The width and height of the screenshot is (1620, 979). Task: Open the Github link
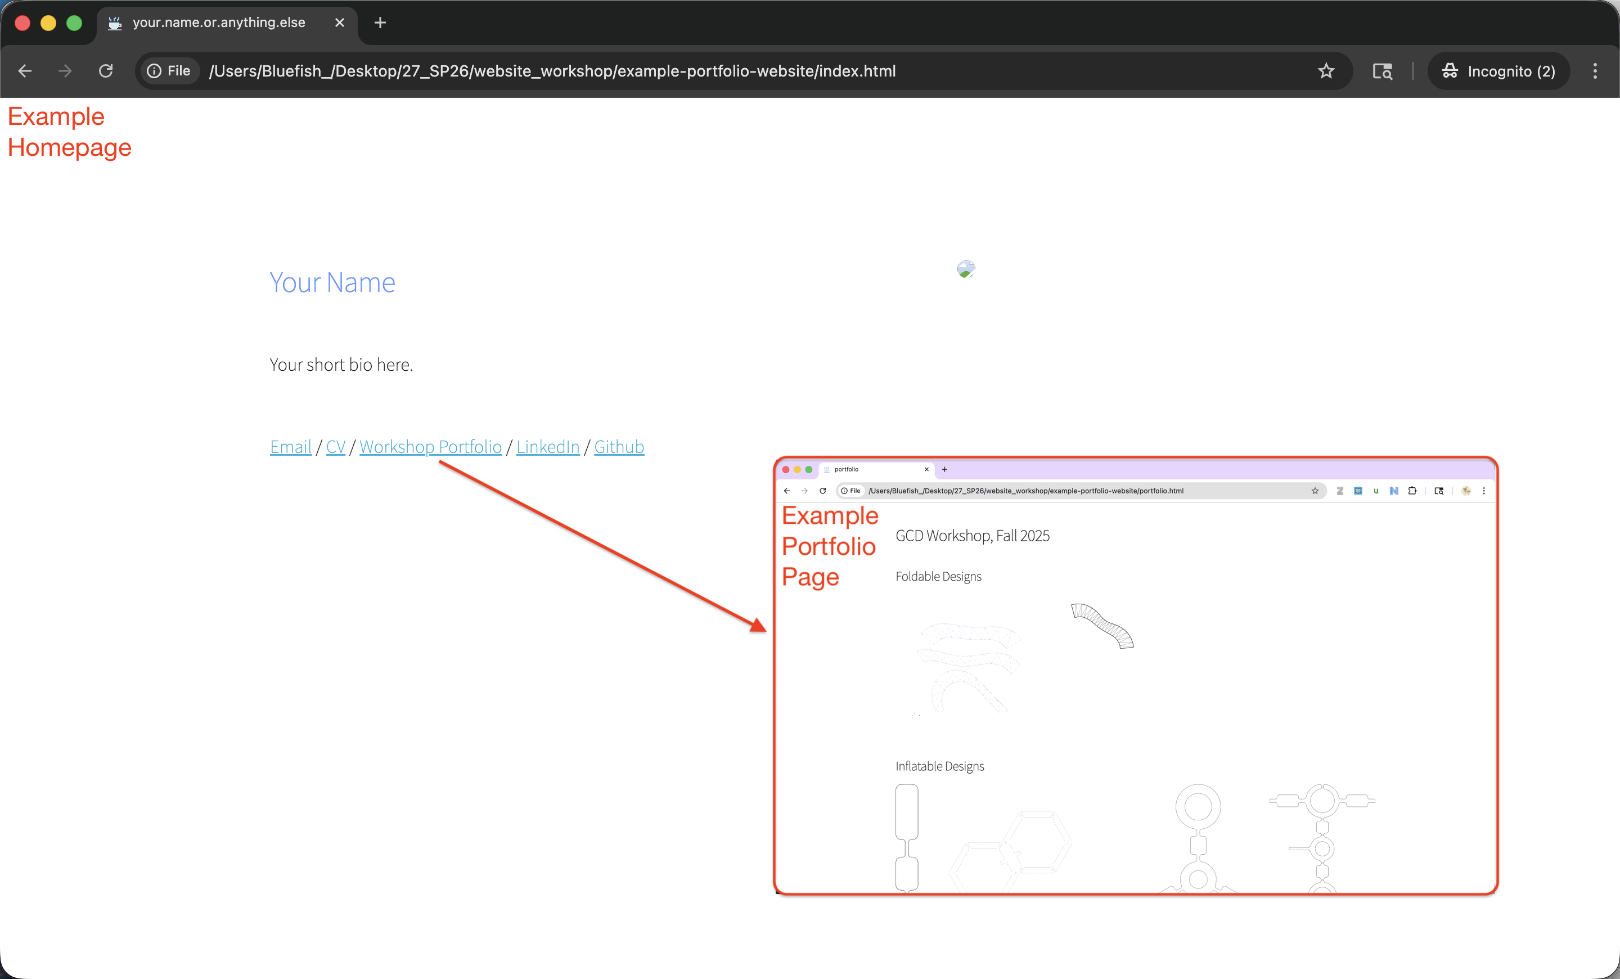point(619,447)
